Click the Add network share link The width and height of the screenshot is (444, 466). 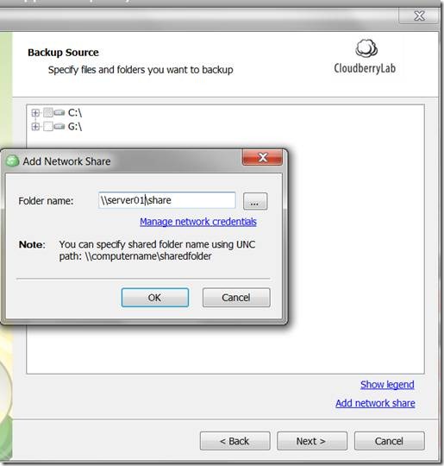pos(375,403)
